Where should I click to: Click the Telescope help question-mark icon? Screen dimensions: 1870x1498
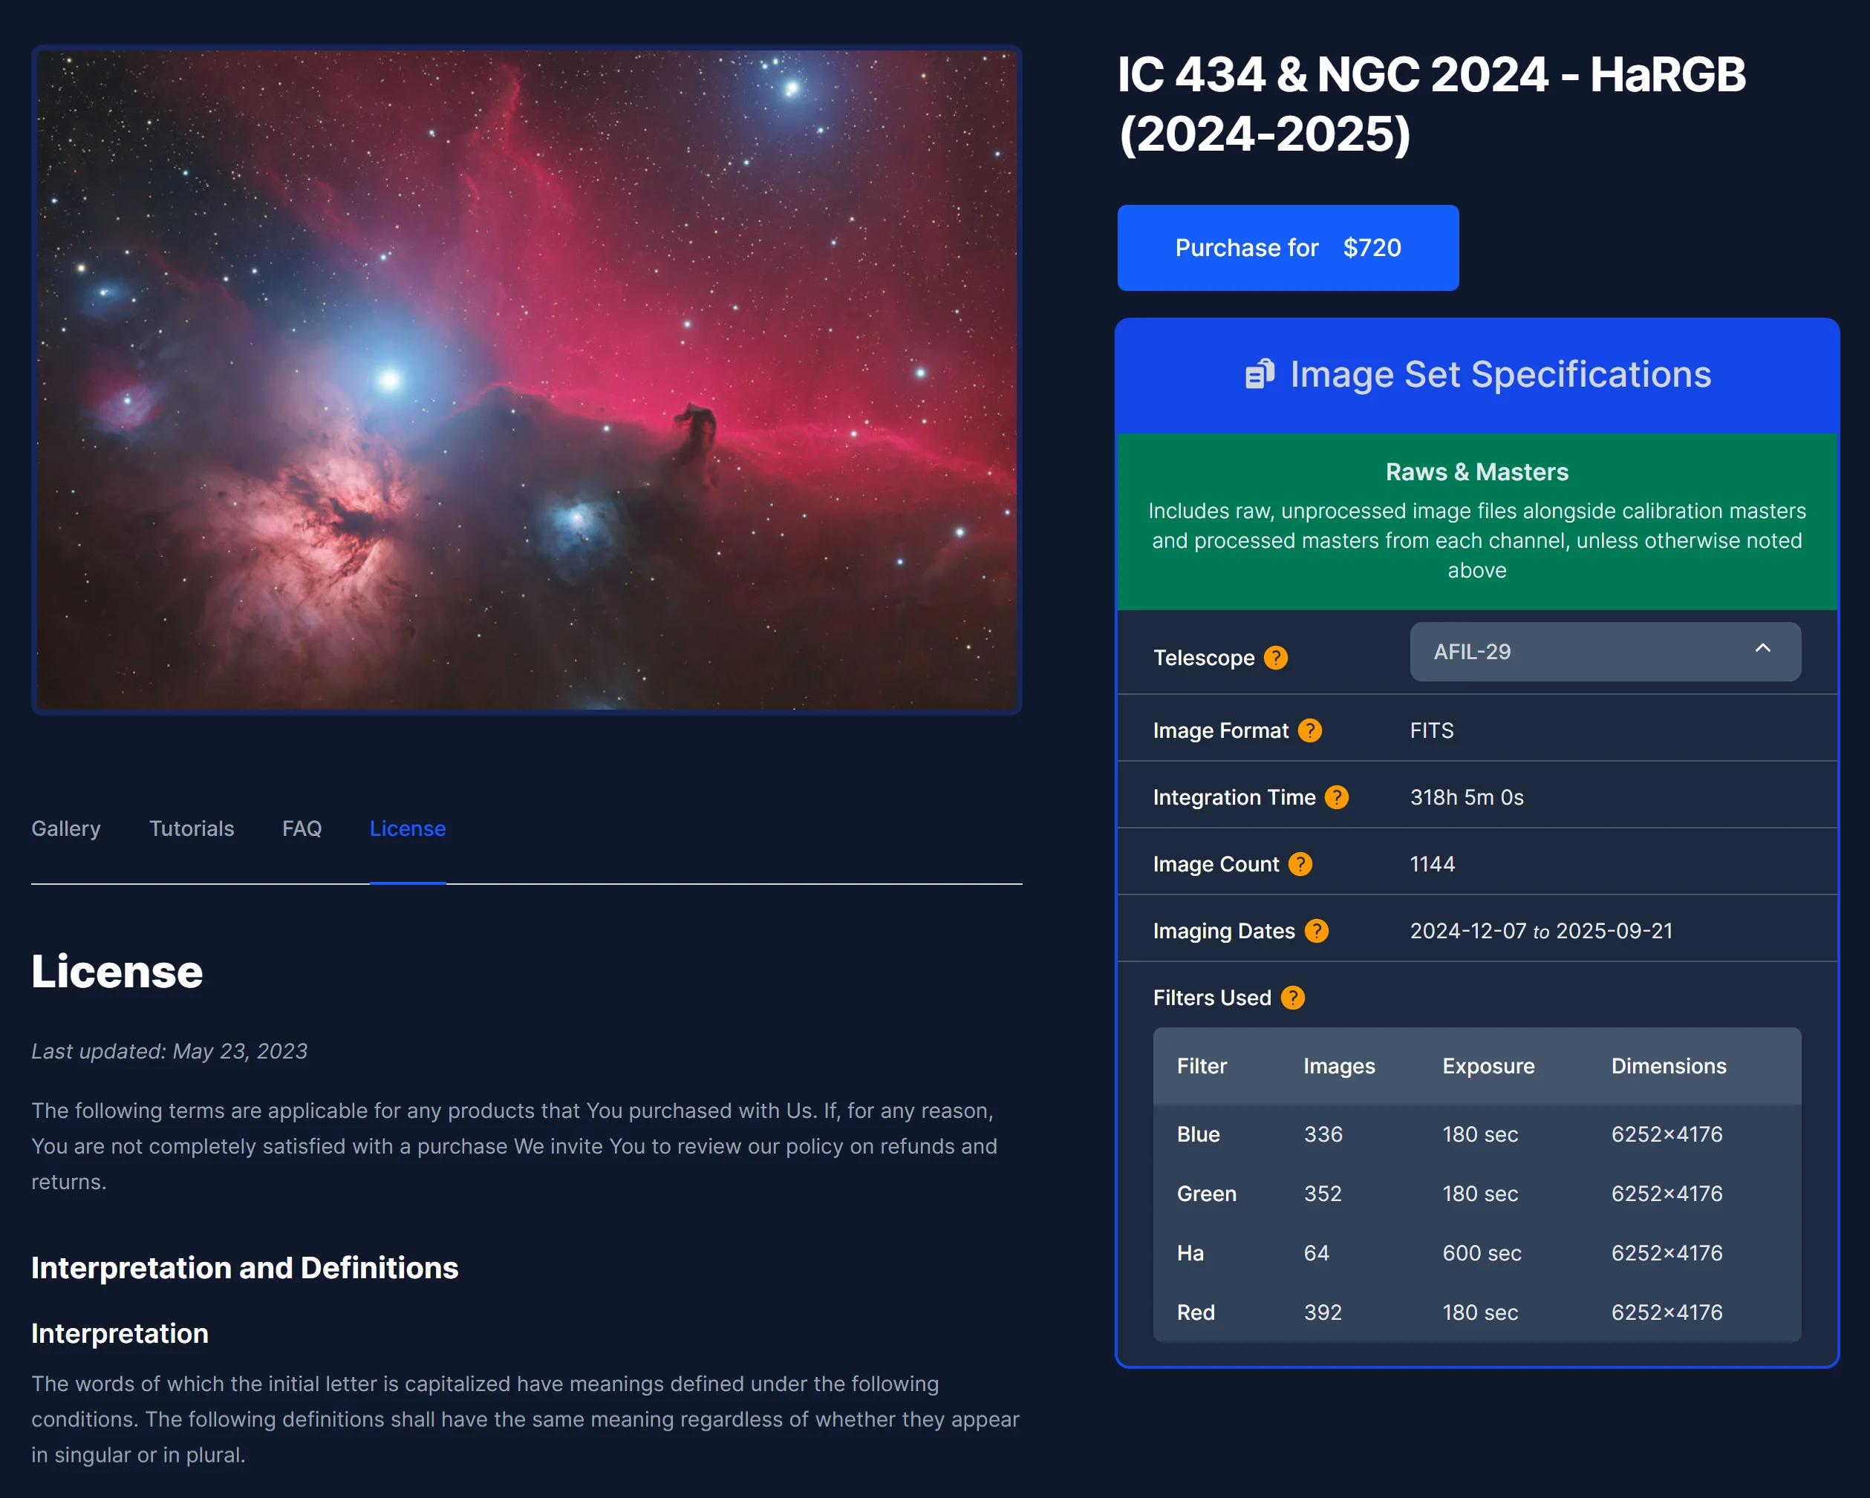point(1275,658)
